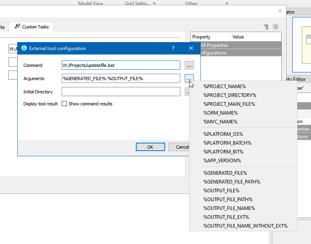Screen dimensions: 311x244
Task: Close the parent dialog with X
Action: (x=280, y=11)
